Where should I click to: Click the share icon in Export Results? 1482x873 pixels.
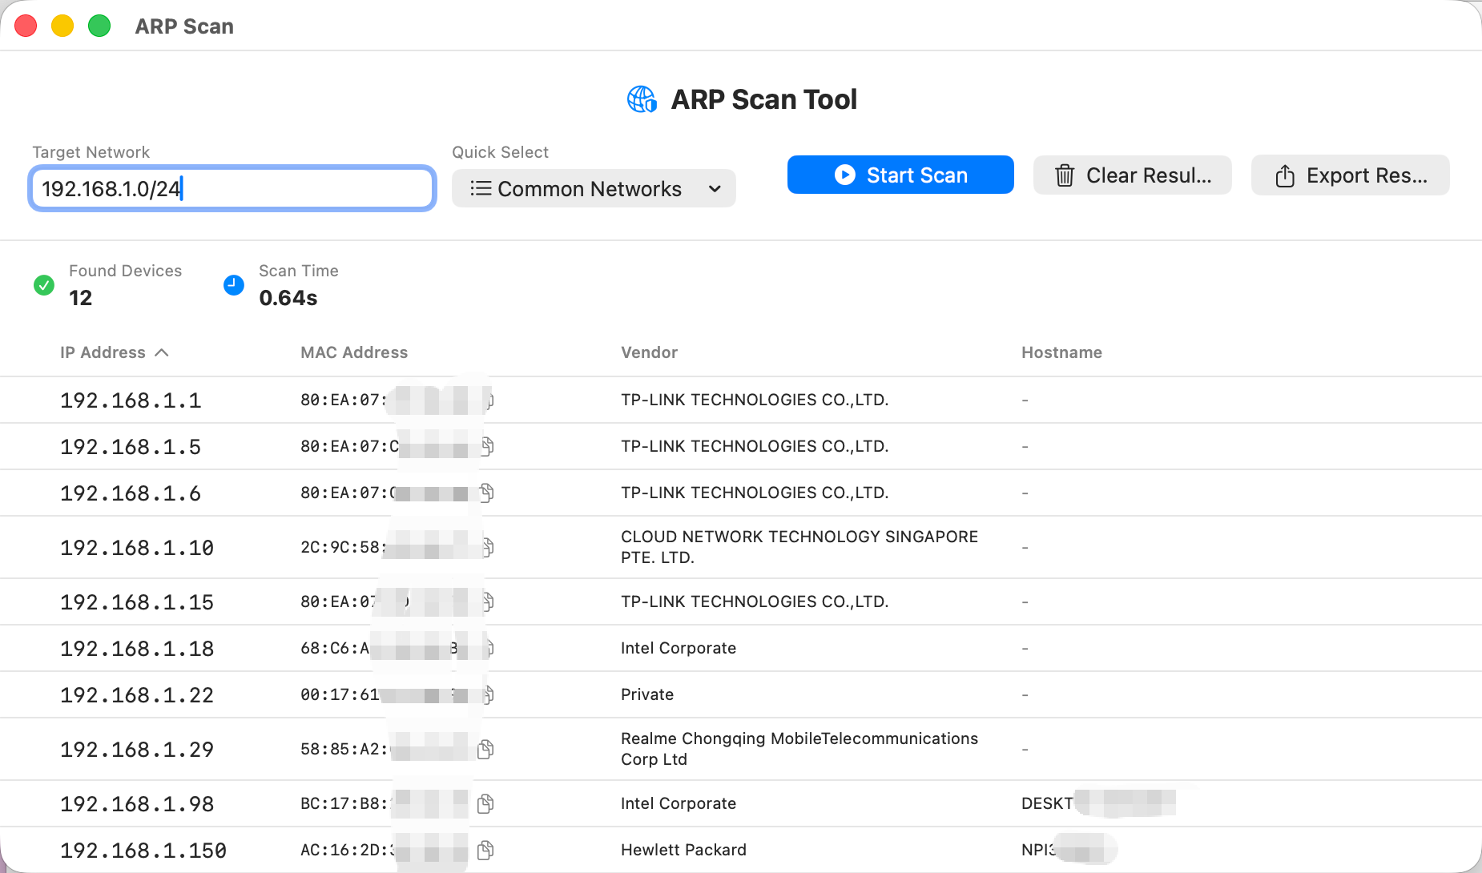tap(1285, 175)
